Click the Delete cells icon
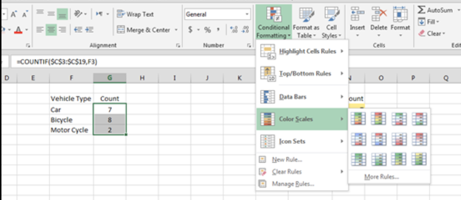461x200 pixels. click(x=379, y=14)
